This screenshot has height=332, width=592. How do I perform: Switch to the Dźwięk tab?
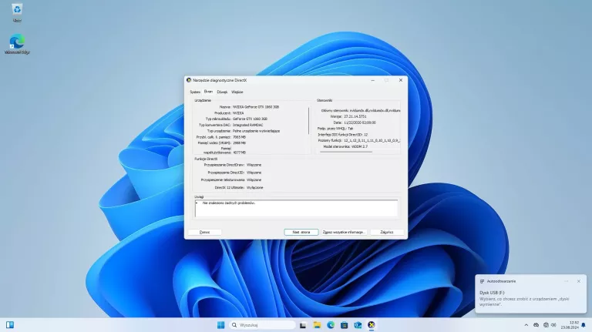(222, 92)
